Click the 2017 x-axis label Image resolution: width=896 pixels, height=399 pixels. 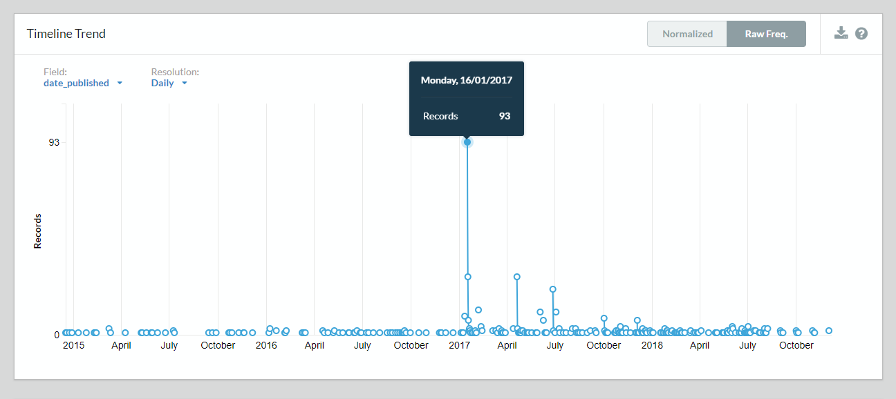click(459, 345)
